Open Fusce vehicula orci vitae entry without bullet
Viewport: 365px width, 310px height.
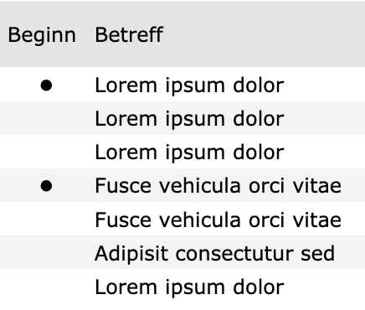click(x=218, y=220)
